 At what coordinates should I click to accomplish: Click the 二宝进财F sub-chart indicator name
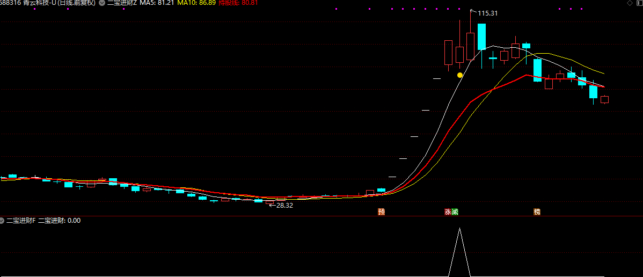(x=21, y=220)
